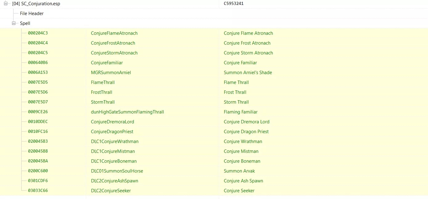Click the name Conjure Ash Spawn
This screenshot has height=199, width=428.
click(x=243, y=181)
